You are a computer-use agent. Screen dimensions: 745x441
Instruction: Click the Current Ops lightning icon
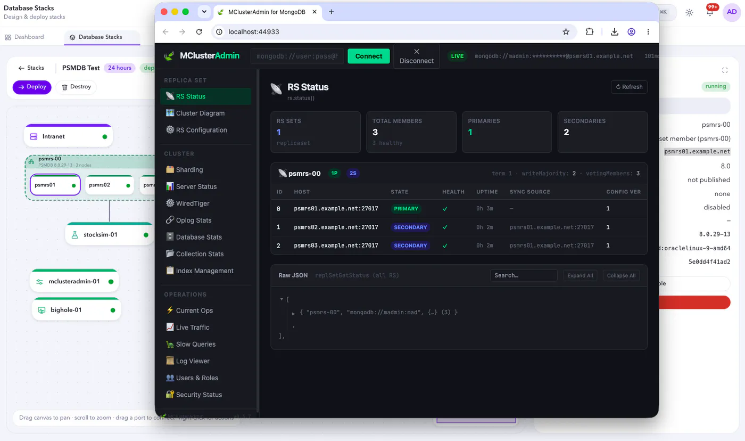click(x=170, y=310)
